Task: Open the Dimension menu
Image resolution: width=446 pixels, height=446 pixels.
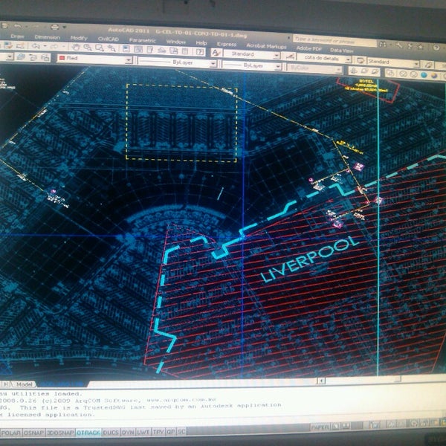Action: (x=48, y=37)
